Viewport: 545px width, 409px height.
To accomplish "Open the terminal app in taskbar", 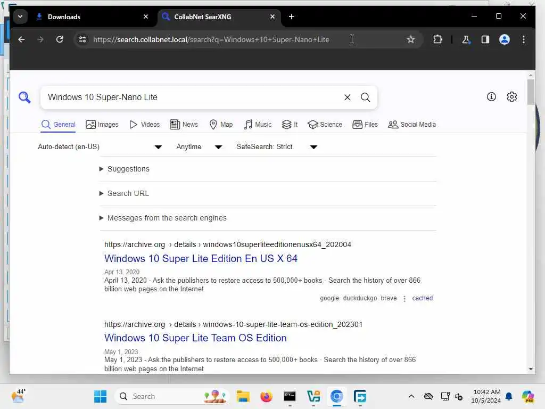I will tap(290, 396).
